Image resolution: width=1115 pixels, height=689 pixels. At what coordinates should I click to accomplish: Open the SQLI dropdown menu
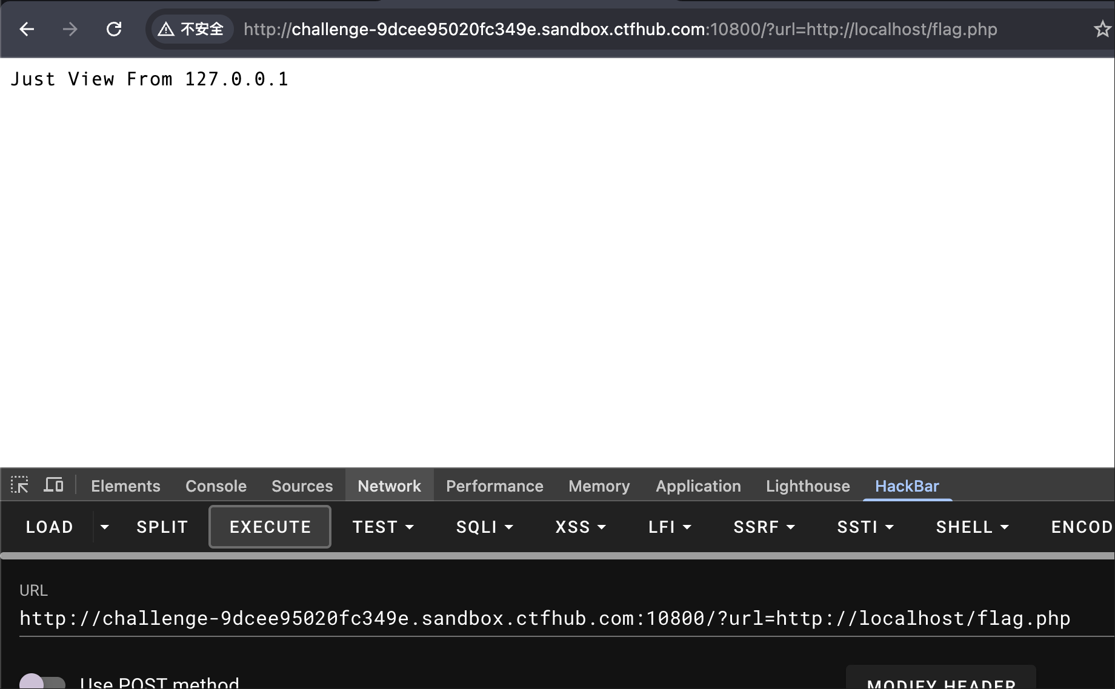click(484, 527)
